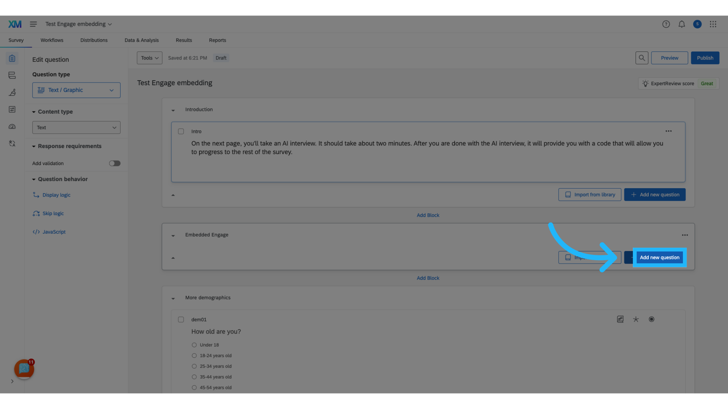
Task: Open Survey options icon in sidebar
Action: (12, 109)
